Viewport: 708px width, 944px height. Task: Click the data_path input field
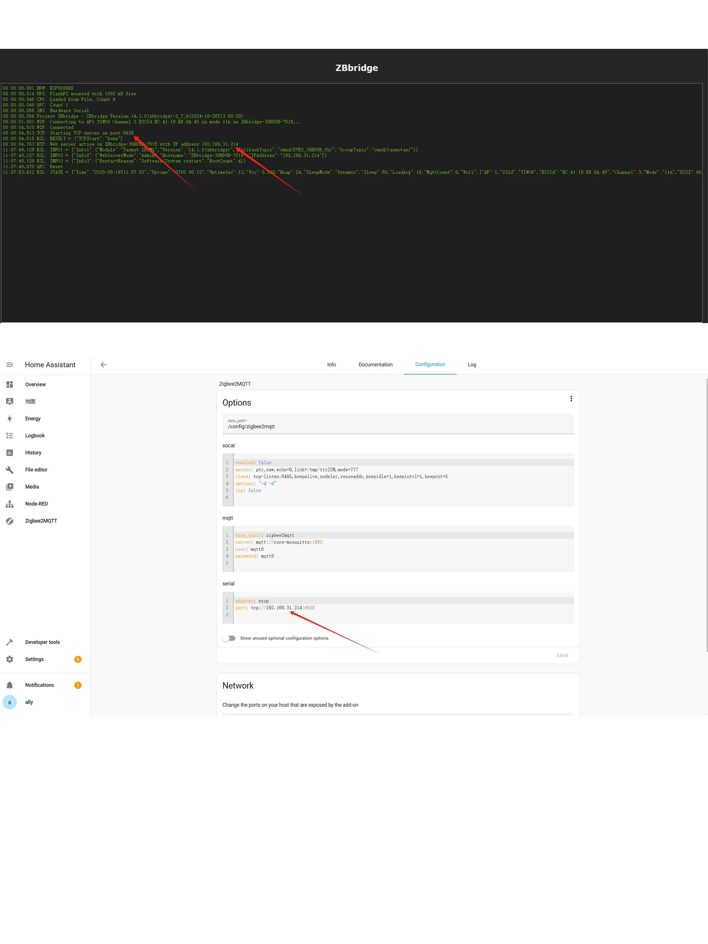(398, 426)
